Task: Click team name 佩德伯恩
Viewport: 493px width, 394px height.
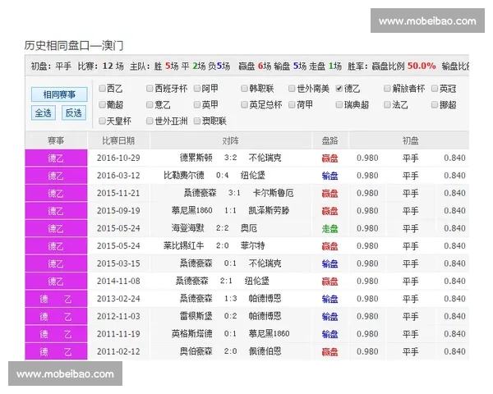Action: 265,351
